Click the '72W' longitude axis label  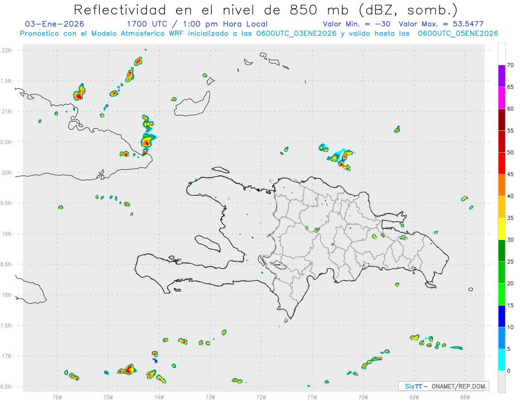tap(261, 397)
